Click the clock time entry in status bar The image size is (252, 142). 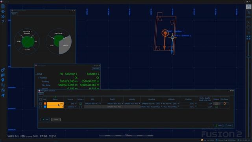pos(245,140)
